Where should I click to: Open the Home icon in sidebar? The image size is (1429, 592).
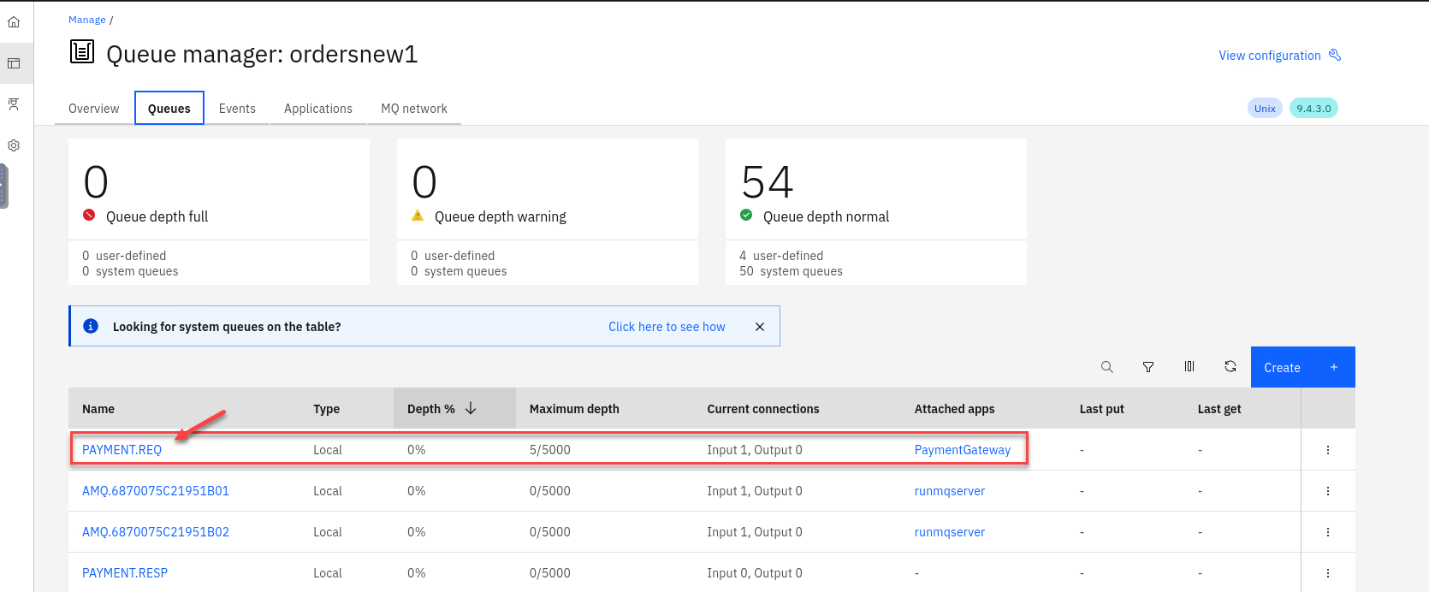point(14,22)
